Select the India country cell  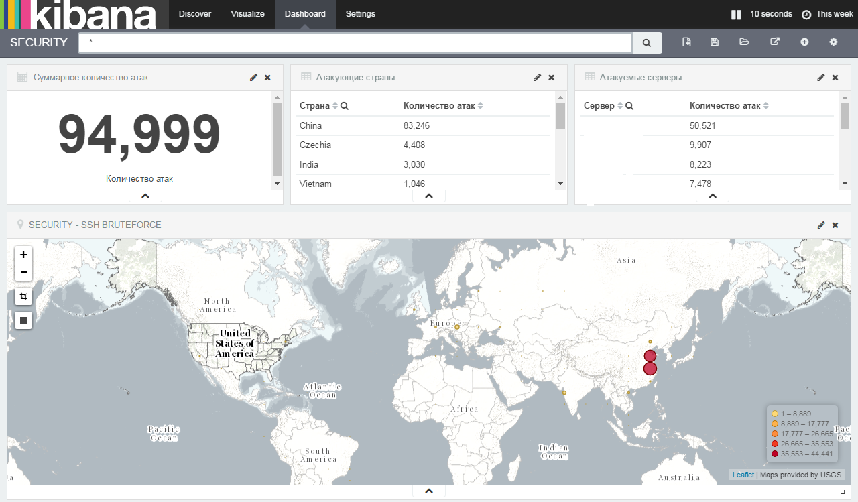[309, 164]
